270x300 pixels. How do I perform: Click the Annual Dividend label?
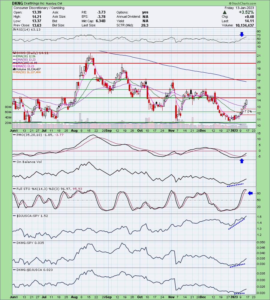click(128, 16)
